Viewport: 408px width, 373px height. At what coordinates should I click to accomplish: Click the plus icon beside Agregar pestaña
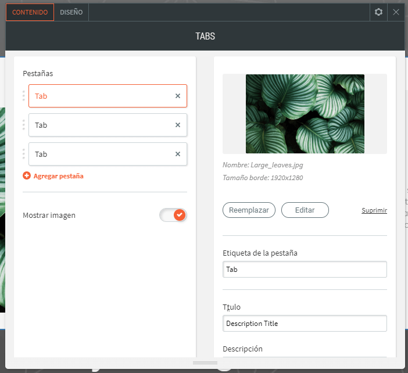(x=27, y=176)
